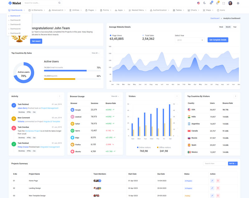Viewport: 249px width, 198px height.
Task: Switch the chart range to Year
Action: pos(235,27)
